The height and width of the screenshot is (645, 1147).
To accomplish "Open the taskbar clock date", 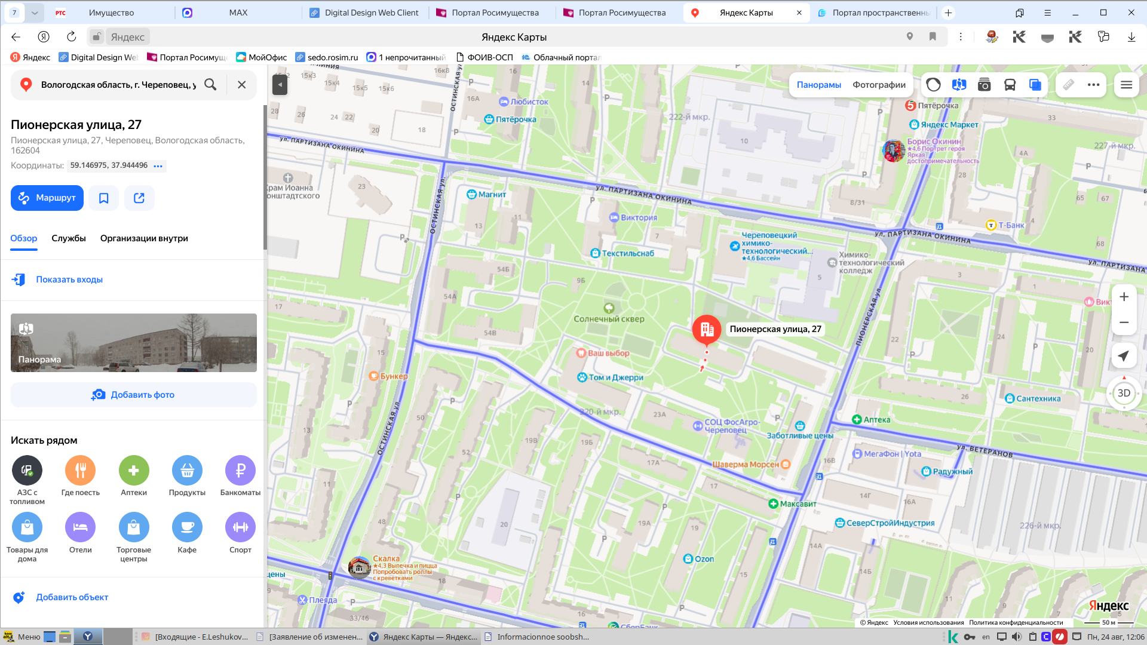I will pyautogui.click(x=1115, y=637).
